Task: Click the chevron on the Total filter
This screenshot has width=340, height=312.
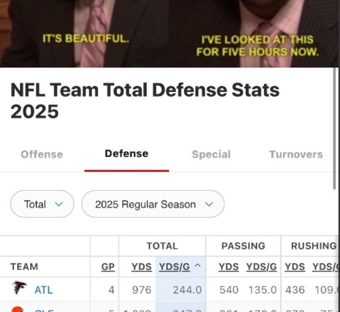Action: [59, 205]
